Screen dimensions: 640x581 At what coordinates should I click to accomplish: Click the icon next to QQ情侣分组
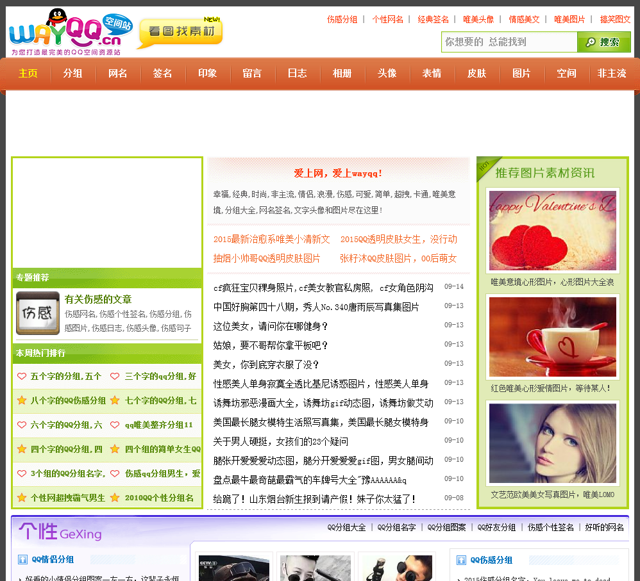[x=23, y=559]
